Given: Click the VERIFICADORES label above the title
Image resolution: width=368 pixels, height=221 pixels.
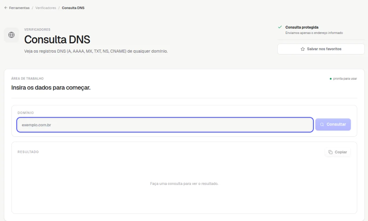Looking at the screenshot, I should point(37,30).
